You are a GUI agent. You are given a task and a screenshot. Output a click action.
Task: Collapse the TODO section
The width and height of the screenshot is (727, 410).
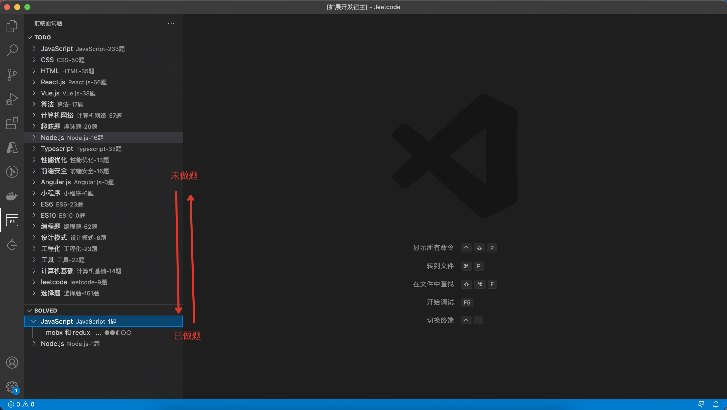pos(42,37)
